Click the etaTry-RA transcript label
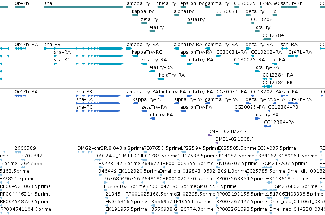 161,67
